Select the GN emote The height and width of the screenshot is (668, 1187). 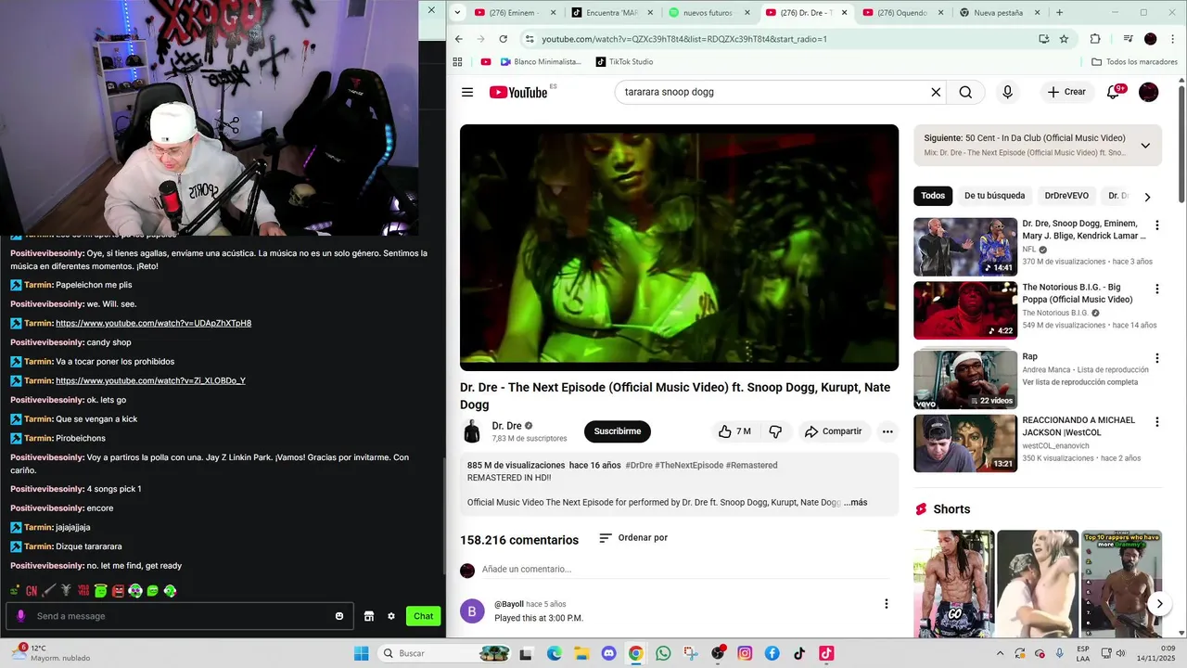[x=32, y=590]
